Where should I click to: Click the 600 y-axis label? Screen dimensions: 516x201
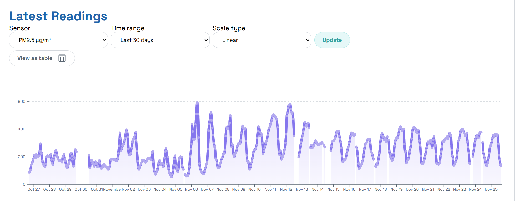tap(22, 102)
